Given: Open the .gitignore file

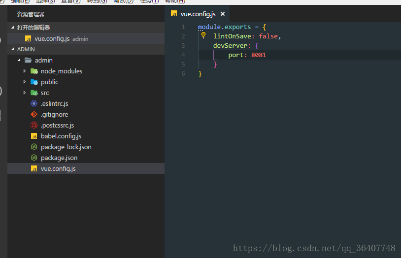Looking at the screenshot, I should point(55,115).
